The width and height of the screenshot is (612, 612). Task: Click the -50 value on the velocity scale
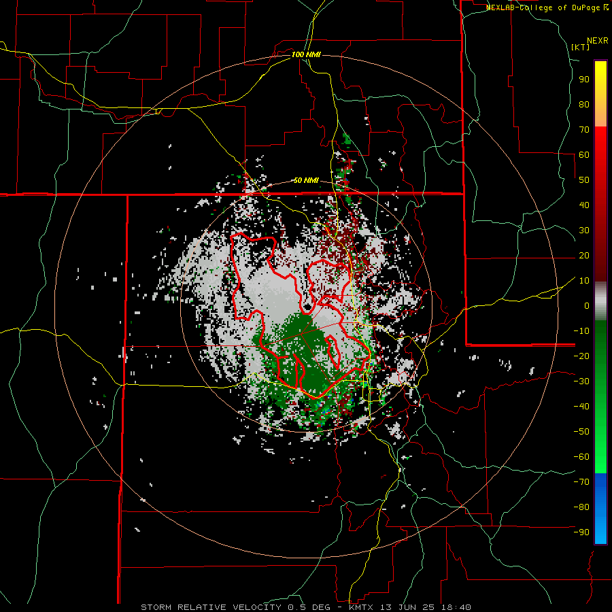(x=581, y=432)
